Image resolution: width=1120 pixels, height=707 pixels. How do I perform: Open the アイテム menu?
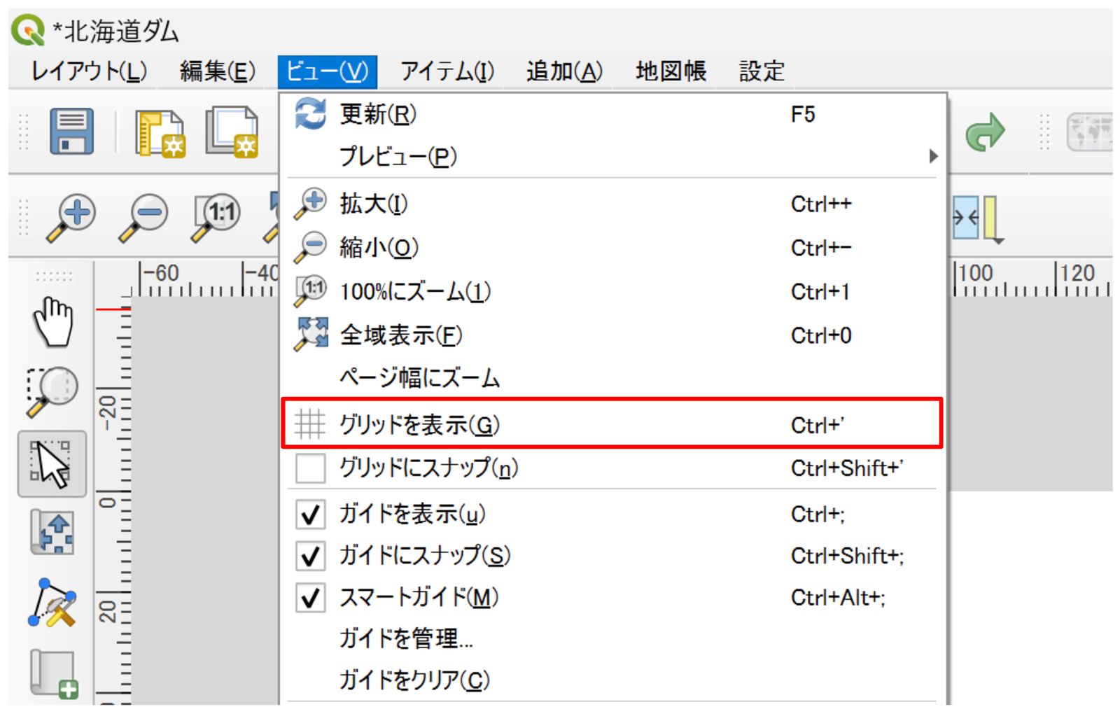[x=447, y=71]
